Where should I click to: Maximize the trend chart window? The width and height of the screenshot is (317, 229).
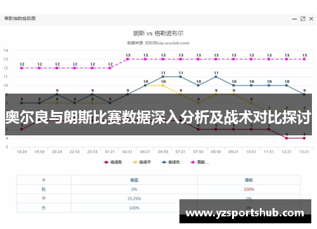point(303,19)
